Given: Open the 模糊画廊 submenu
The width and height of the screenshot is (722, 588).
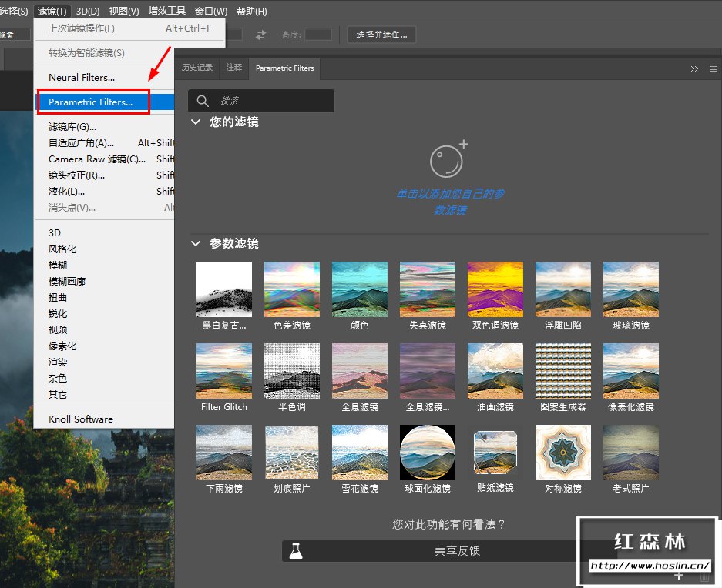Looking at the screenshot, I should pos(105,281).
